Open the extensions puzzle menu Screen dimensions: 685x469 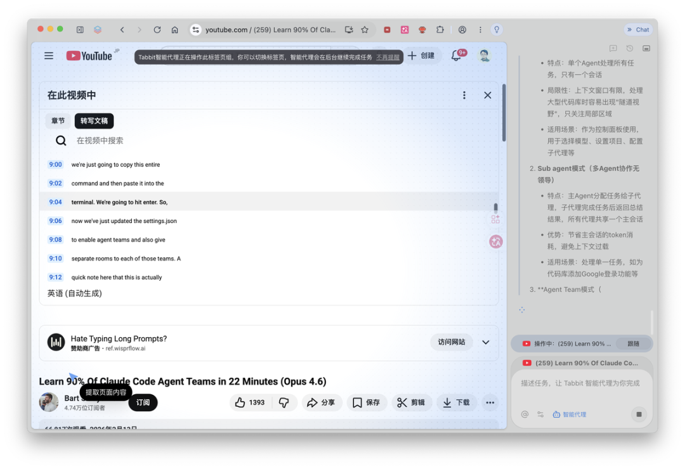pos(440,30)
